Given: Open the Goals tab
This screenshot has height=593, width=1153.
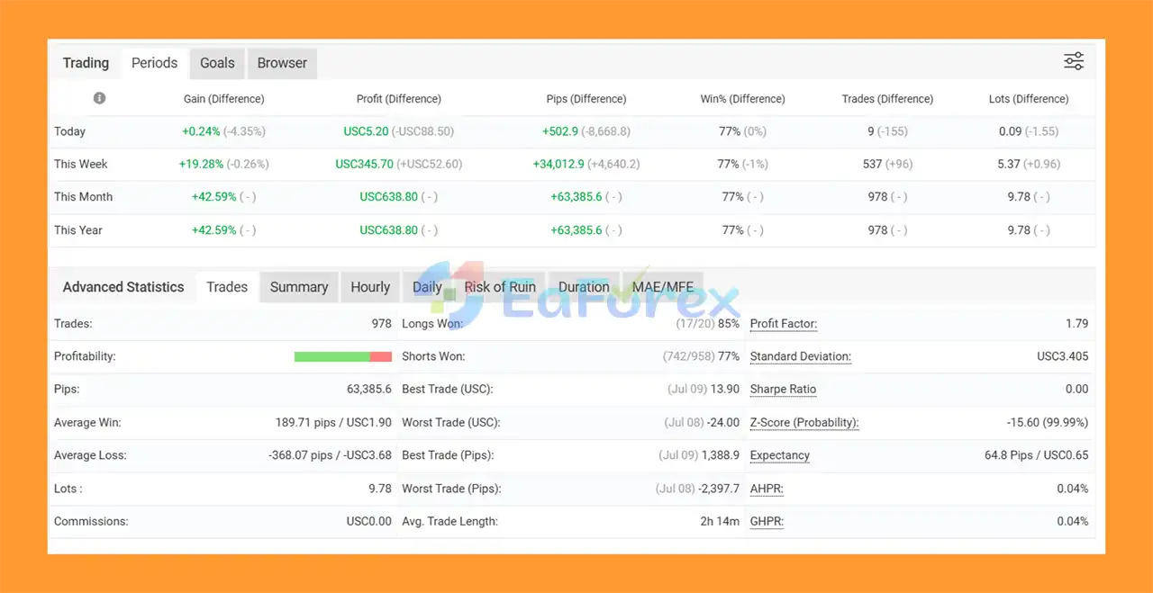Looking at the screenshot, I should click(217, 63).
